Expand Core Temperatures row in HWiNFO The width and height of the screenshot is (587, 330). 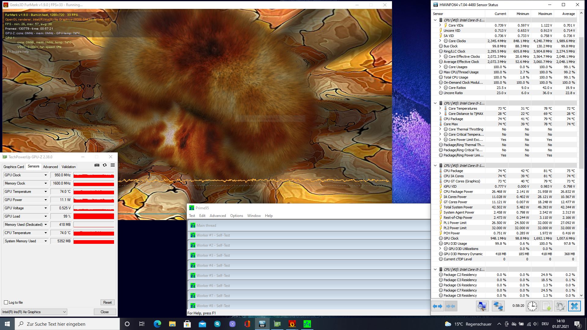pos(440,108)
